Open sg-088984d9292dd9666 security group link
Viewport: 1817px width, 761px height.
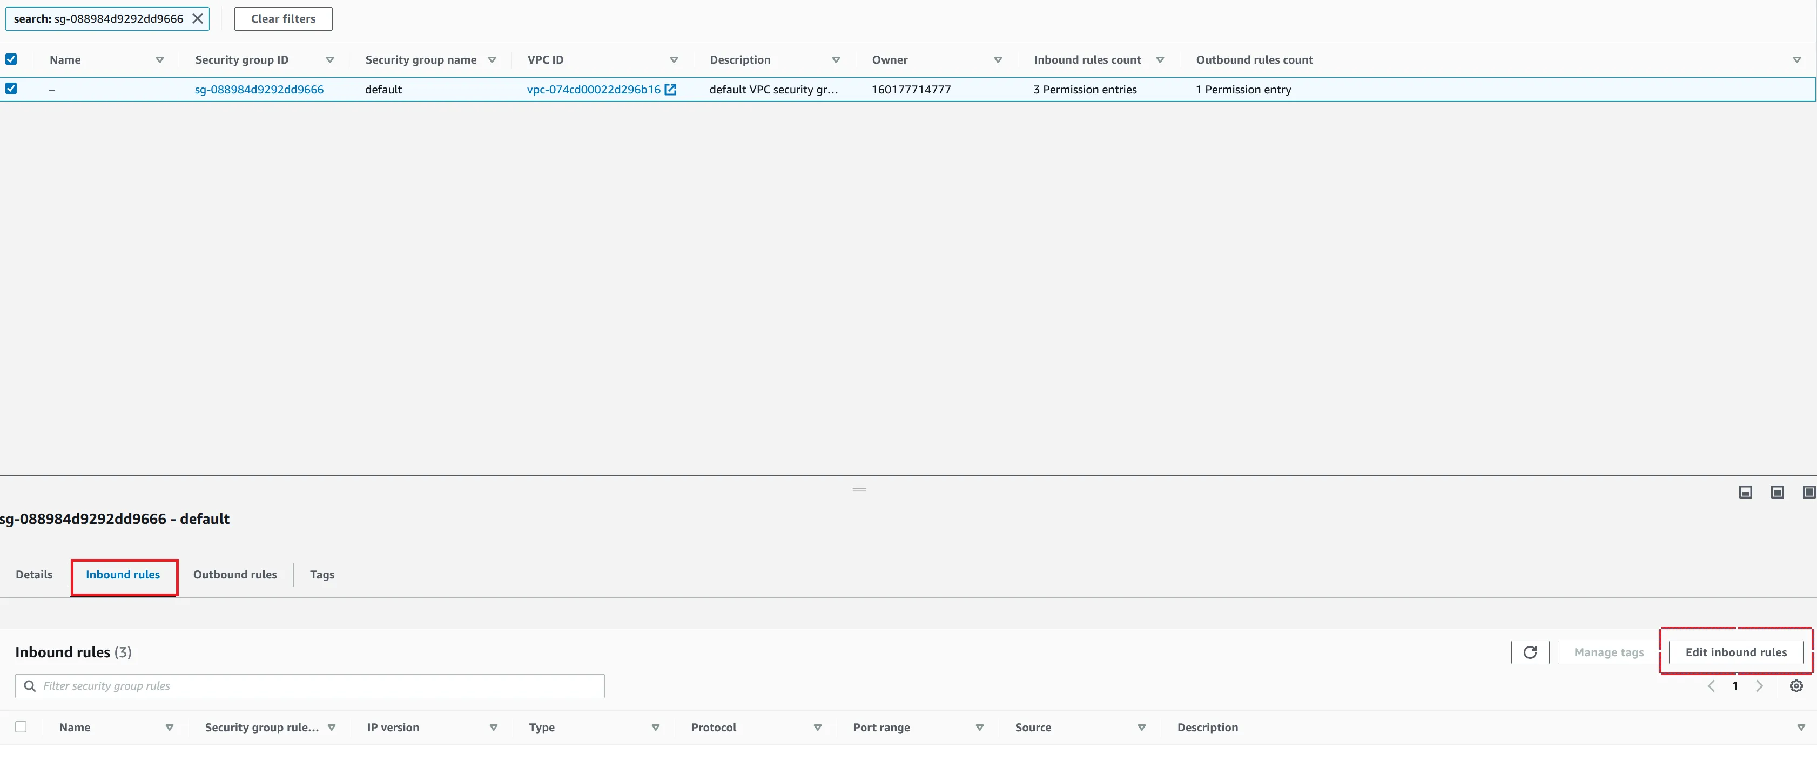pos(259,90)
